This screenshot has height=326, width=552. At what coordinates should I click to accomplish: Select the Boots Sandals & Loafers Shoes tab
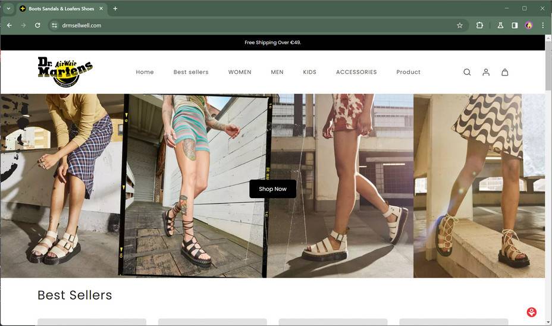(x=61, y=8)
